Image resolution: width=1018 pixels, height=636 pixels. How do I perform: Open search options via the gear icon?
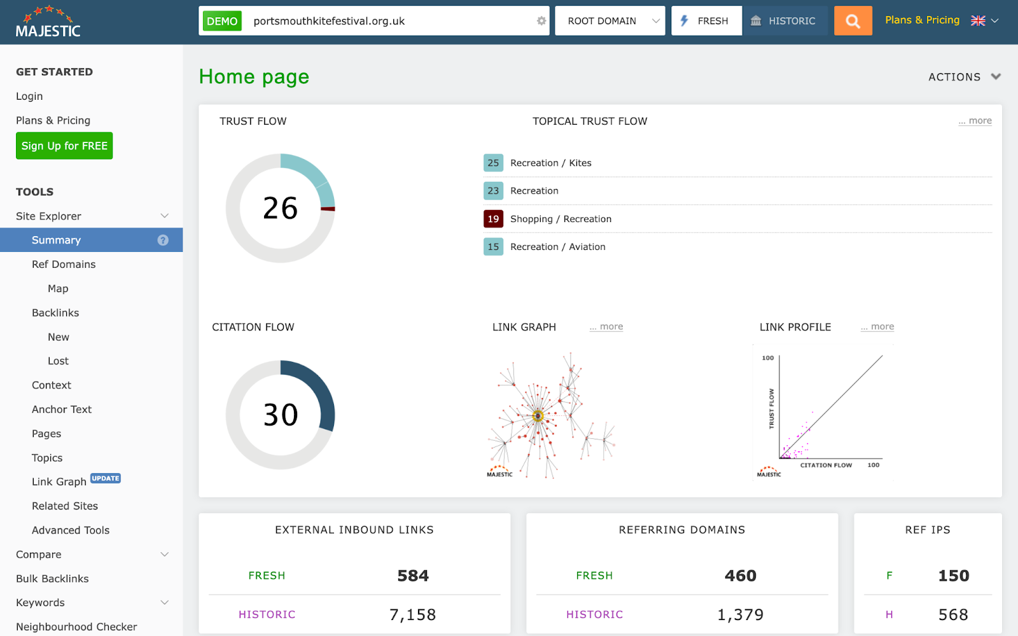540,21
